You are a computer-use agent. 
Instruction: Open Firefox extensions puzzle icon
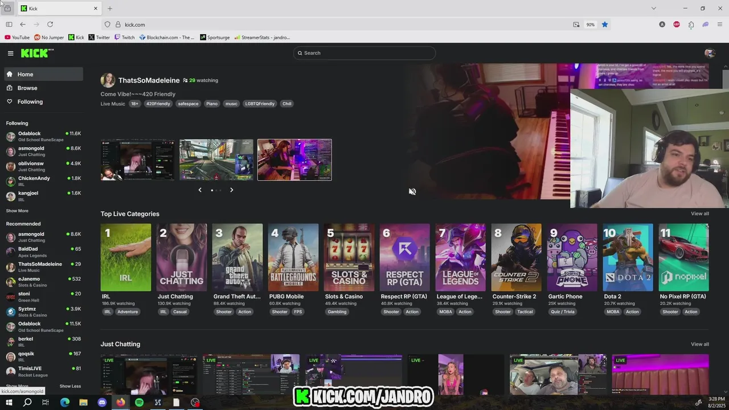(691, 24)
